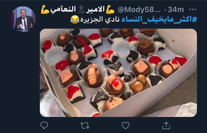Click the leftmost flexed bicep emoji
The image size is (207, 133).
tap(45, 9)
